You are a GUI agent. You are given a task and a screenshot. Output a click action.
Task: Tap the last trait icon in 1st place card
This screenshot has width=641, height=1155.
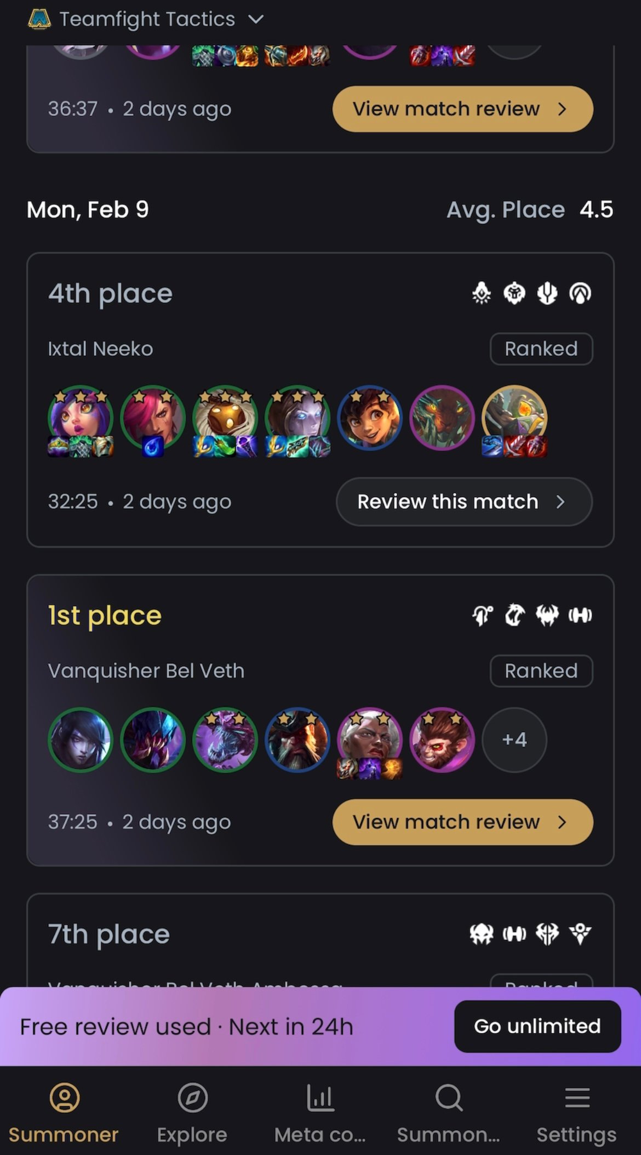point(580,616)
